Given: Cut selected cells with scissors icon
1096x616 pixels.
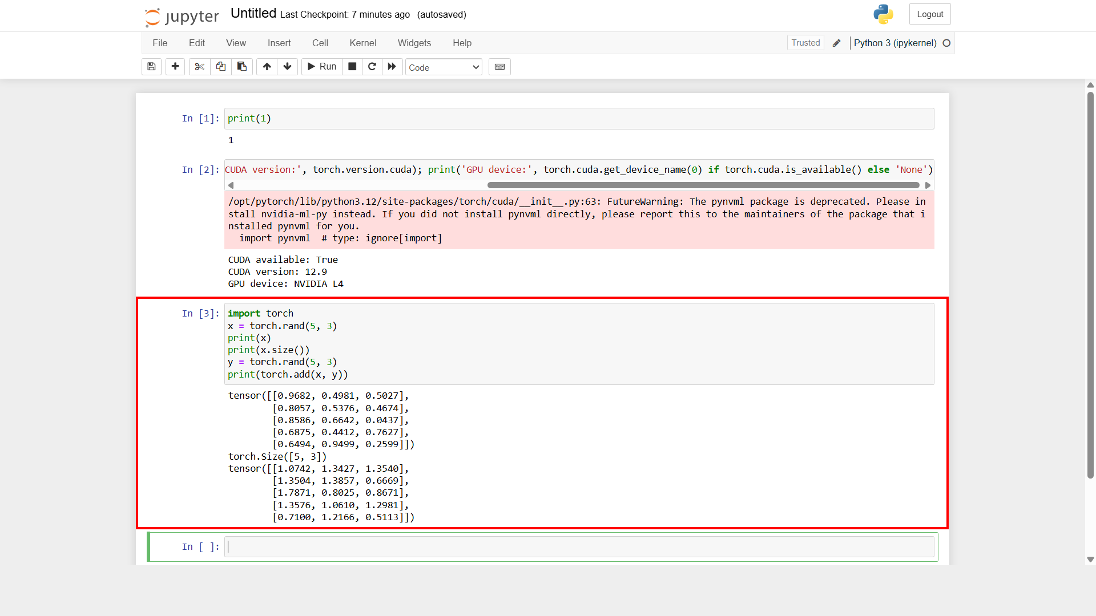Looking at the screenshot, I should pos(199,67).
